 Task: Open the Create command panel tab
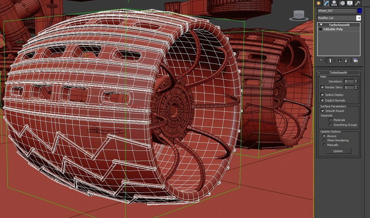point(318,3)
